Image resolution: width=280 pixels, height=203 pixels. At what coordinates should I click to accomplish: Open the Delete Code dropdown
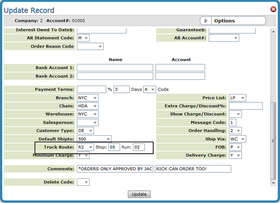tap(83, 182)
